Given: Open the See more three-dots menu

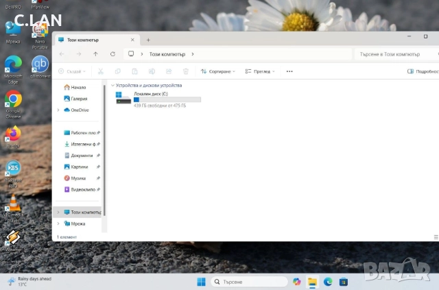Looking at the screenshot, I should (289, 71).
